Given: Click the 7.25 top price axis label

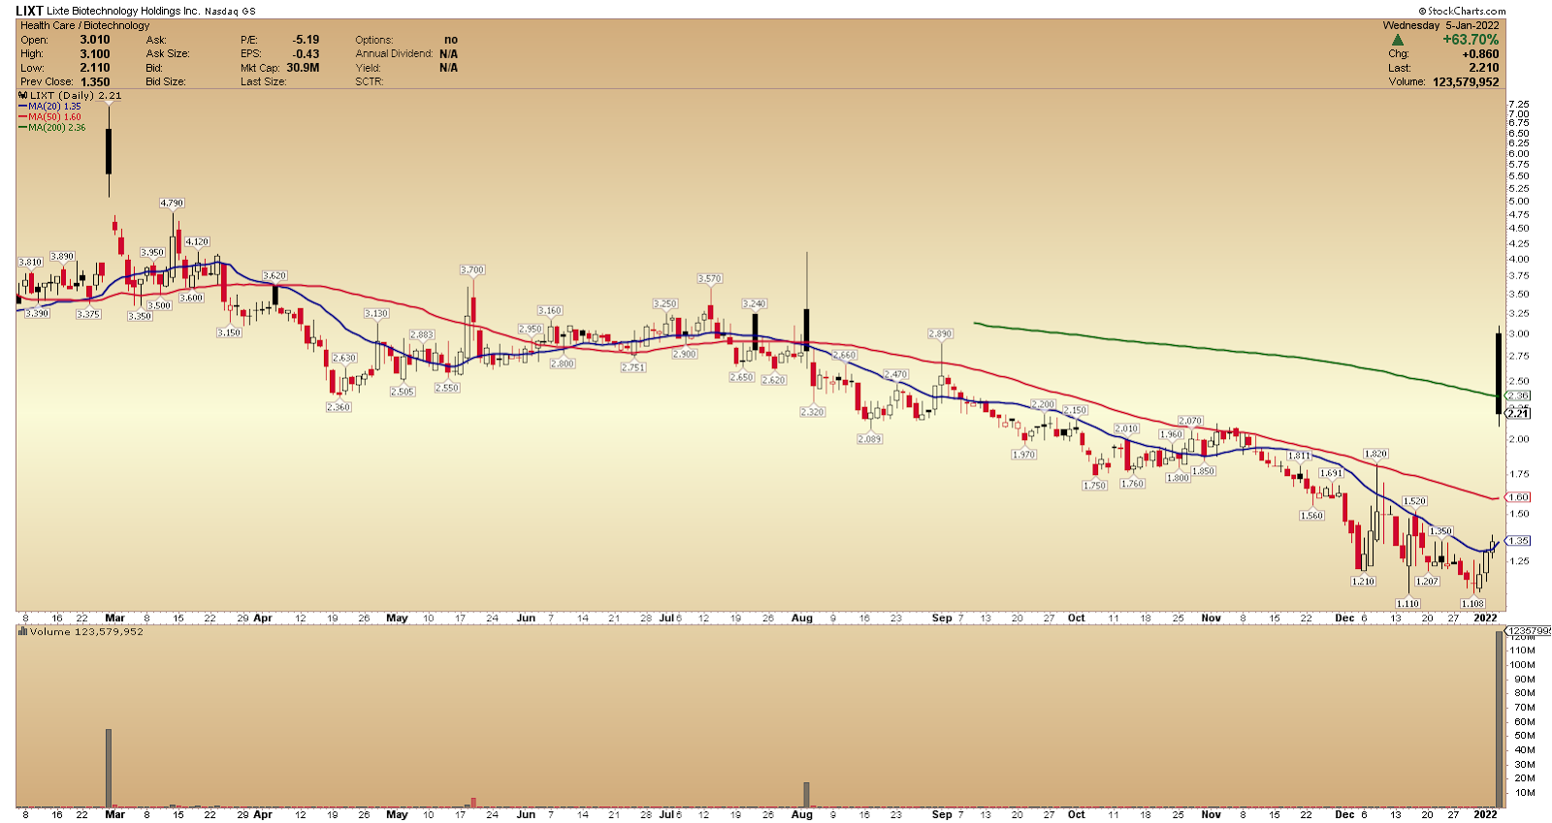Looking at the screenshot, I should [x=1519, y=104].
